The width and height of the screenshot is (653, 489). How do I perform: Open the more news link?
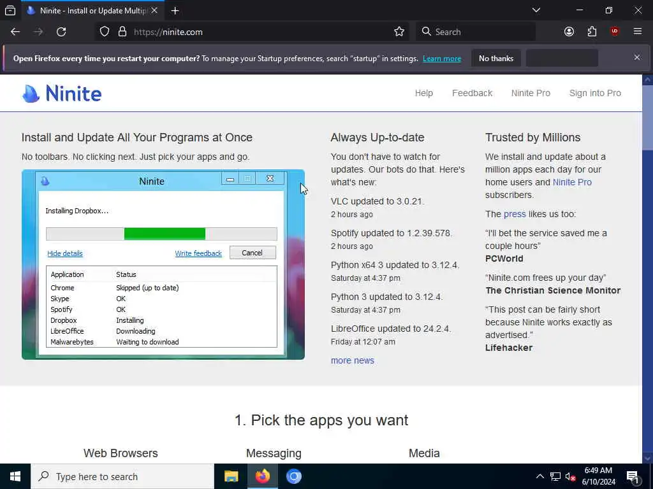(352, 360)
